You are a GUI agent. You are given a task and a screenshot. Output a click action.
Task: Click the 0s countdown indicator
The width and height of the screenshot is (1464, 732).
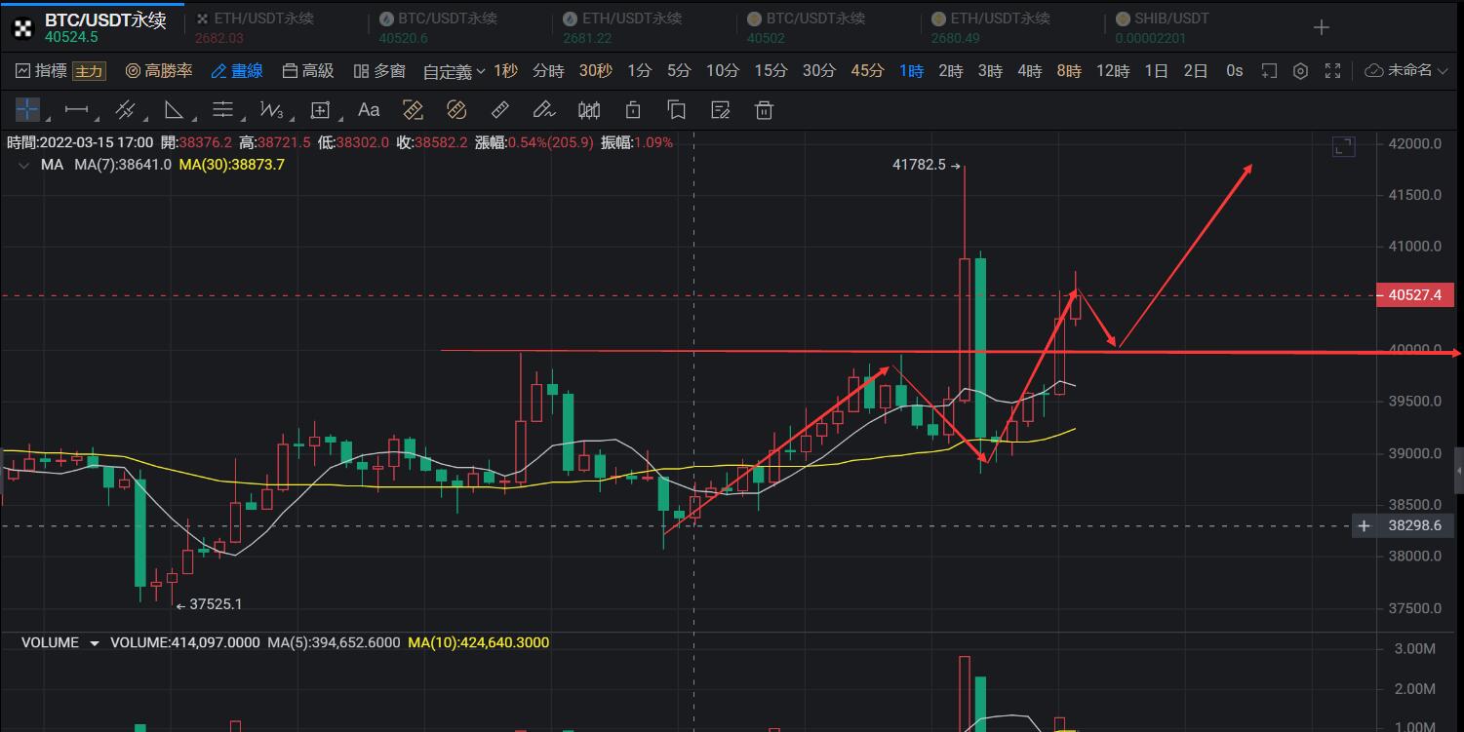point(1234,70)
